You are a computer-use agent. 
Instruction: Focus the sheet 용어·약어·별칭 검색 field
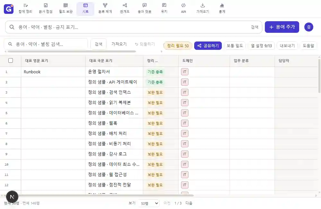click(x=46, y=44)
